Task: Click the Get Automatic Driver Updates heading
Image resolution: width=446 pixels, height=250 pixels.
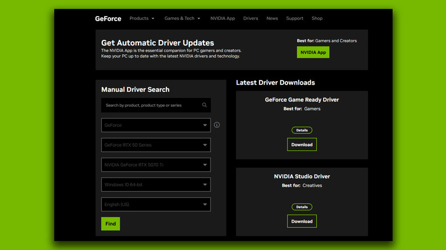Action: coord(158,43)
